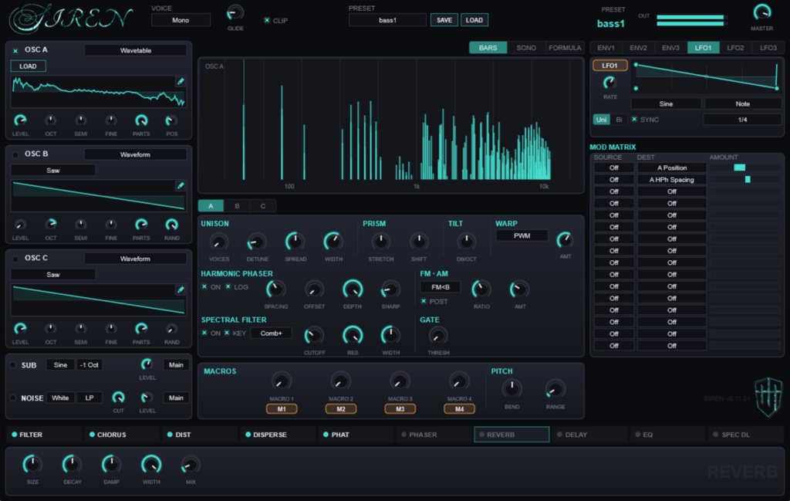The height and width of the screenshot is (501, 790).
Task: Switch to the FORMULA tab
Action: [x=564, y=48]
